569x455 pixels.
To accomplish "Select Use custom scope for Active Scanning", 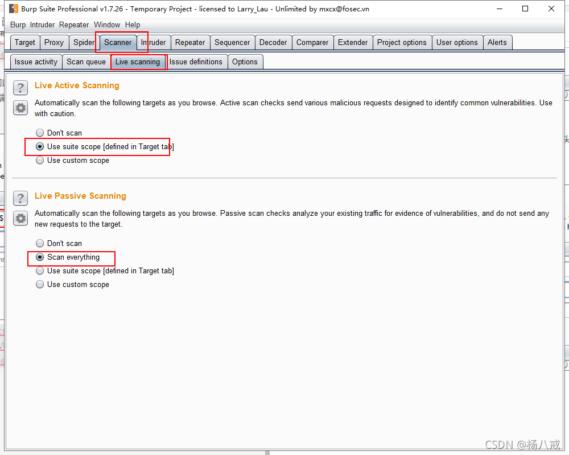I will coord(73,161).
